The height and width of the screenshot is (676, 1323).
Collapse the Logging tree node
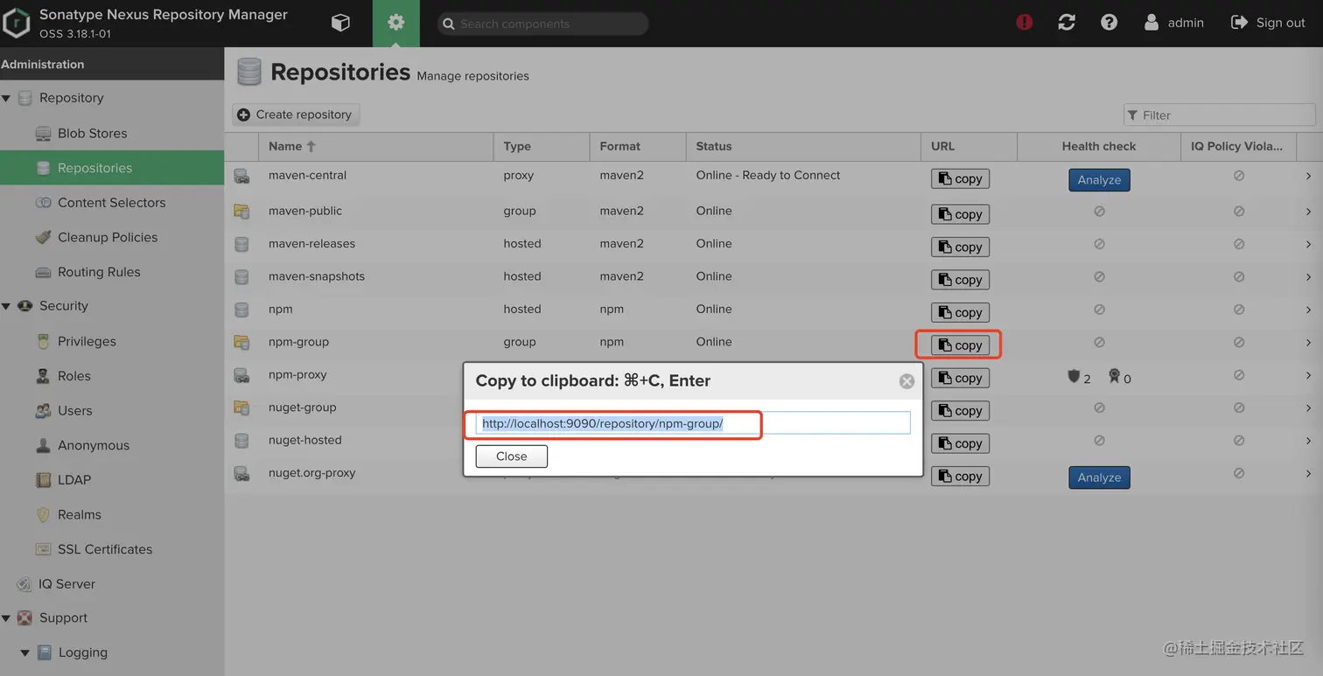24,653
